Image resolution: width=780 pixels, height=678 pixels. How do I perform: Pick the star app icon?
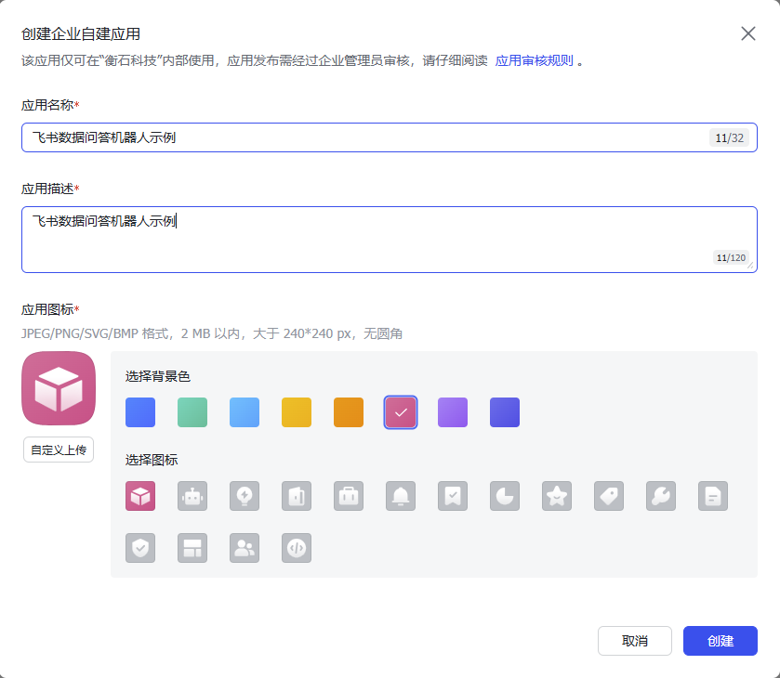click(557, 496)
